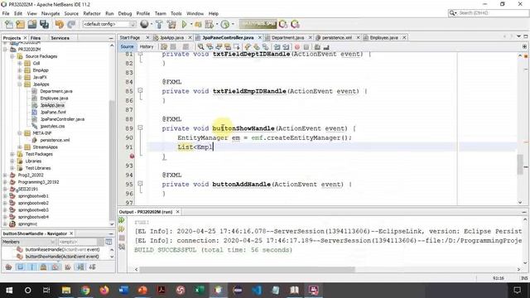Click the editor vertical scrollbar thumb
The width and height of the screenshot is (530, 298).
(520, 164)
